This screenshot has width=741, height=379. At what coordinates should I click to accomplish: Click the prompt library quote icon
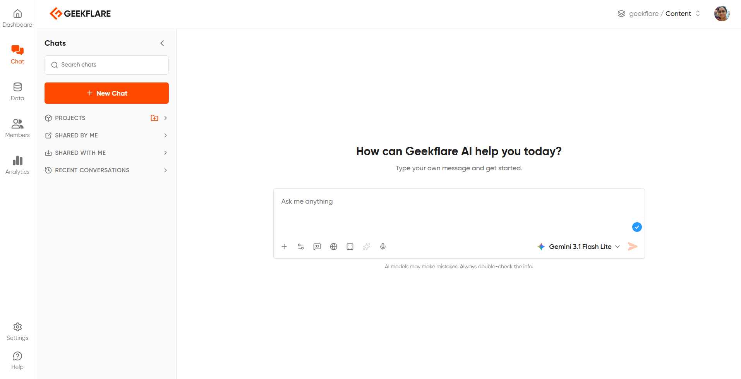(317, 247)
